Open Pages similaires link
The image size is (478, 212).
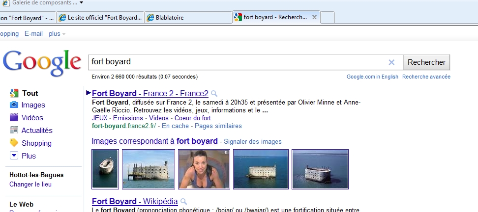coord(218,126)
